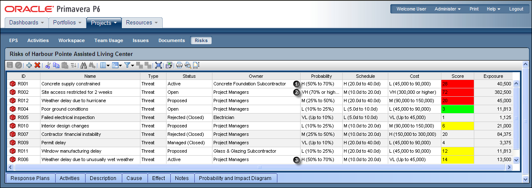Click the Full Screen toggle icon

pyautogui.click(x=159, y=65)
